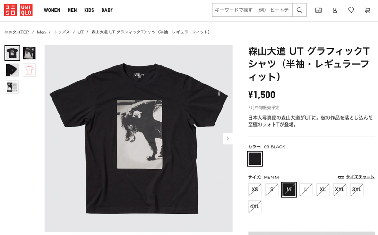
Task: Click the keyword search field
Action: [x=252, y=10]
